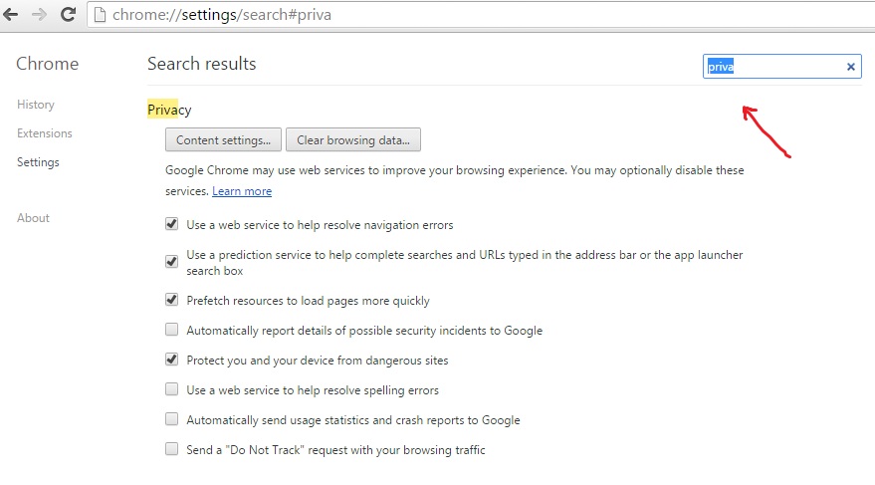The image size is (875, 485).
Task: Follow the Learn more link
Action: coord(242,191)
